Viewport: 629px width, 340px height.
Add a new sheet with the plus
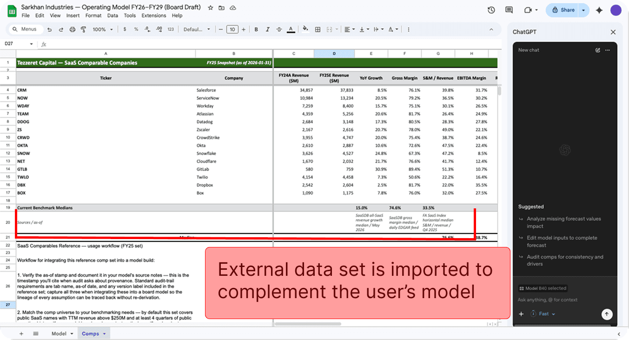(21, 333)
